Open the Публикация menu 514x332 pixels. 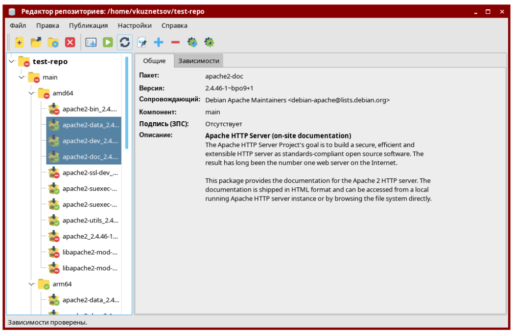(88, 25)
